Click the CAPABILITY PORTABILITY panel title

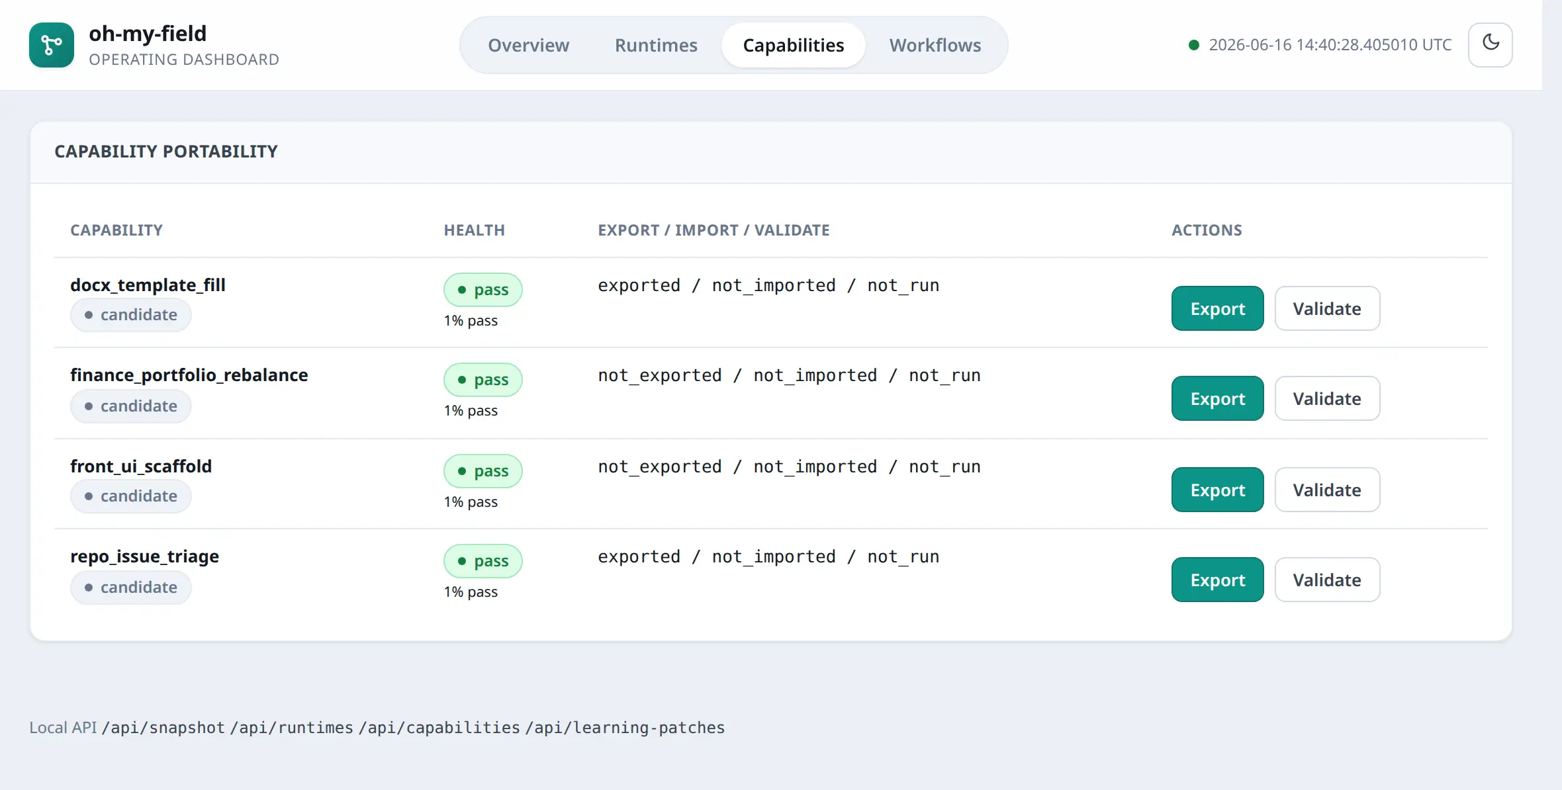point(166,152)
